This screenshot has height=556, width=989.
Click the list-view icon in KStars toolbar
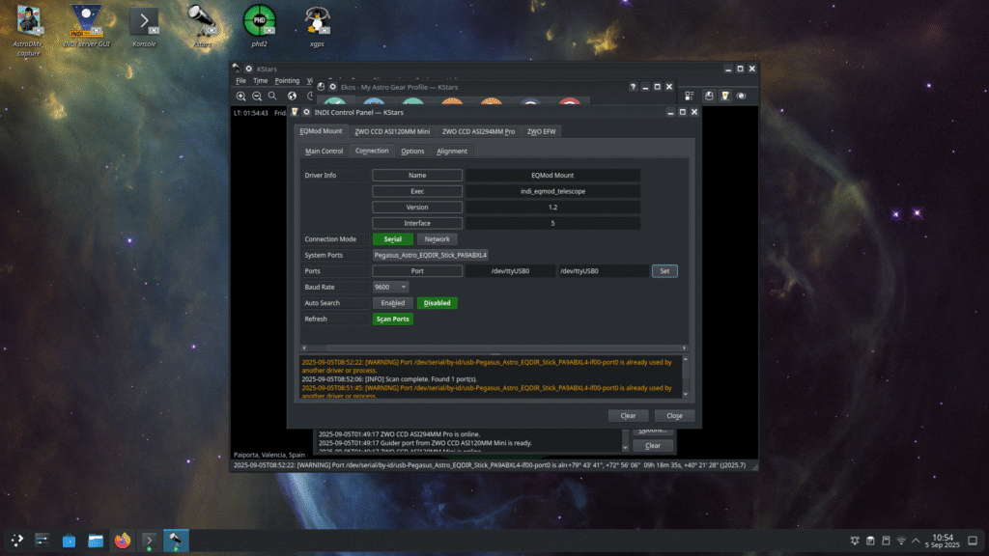[690, 96]
